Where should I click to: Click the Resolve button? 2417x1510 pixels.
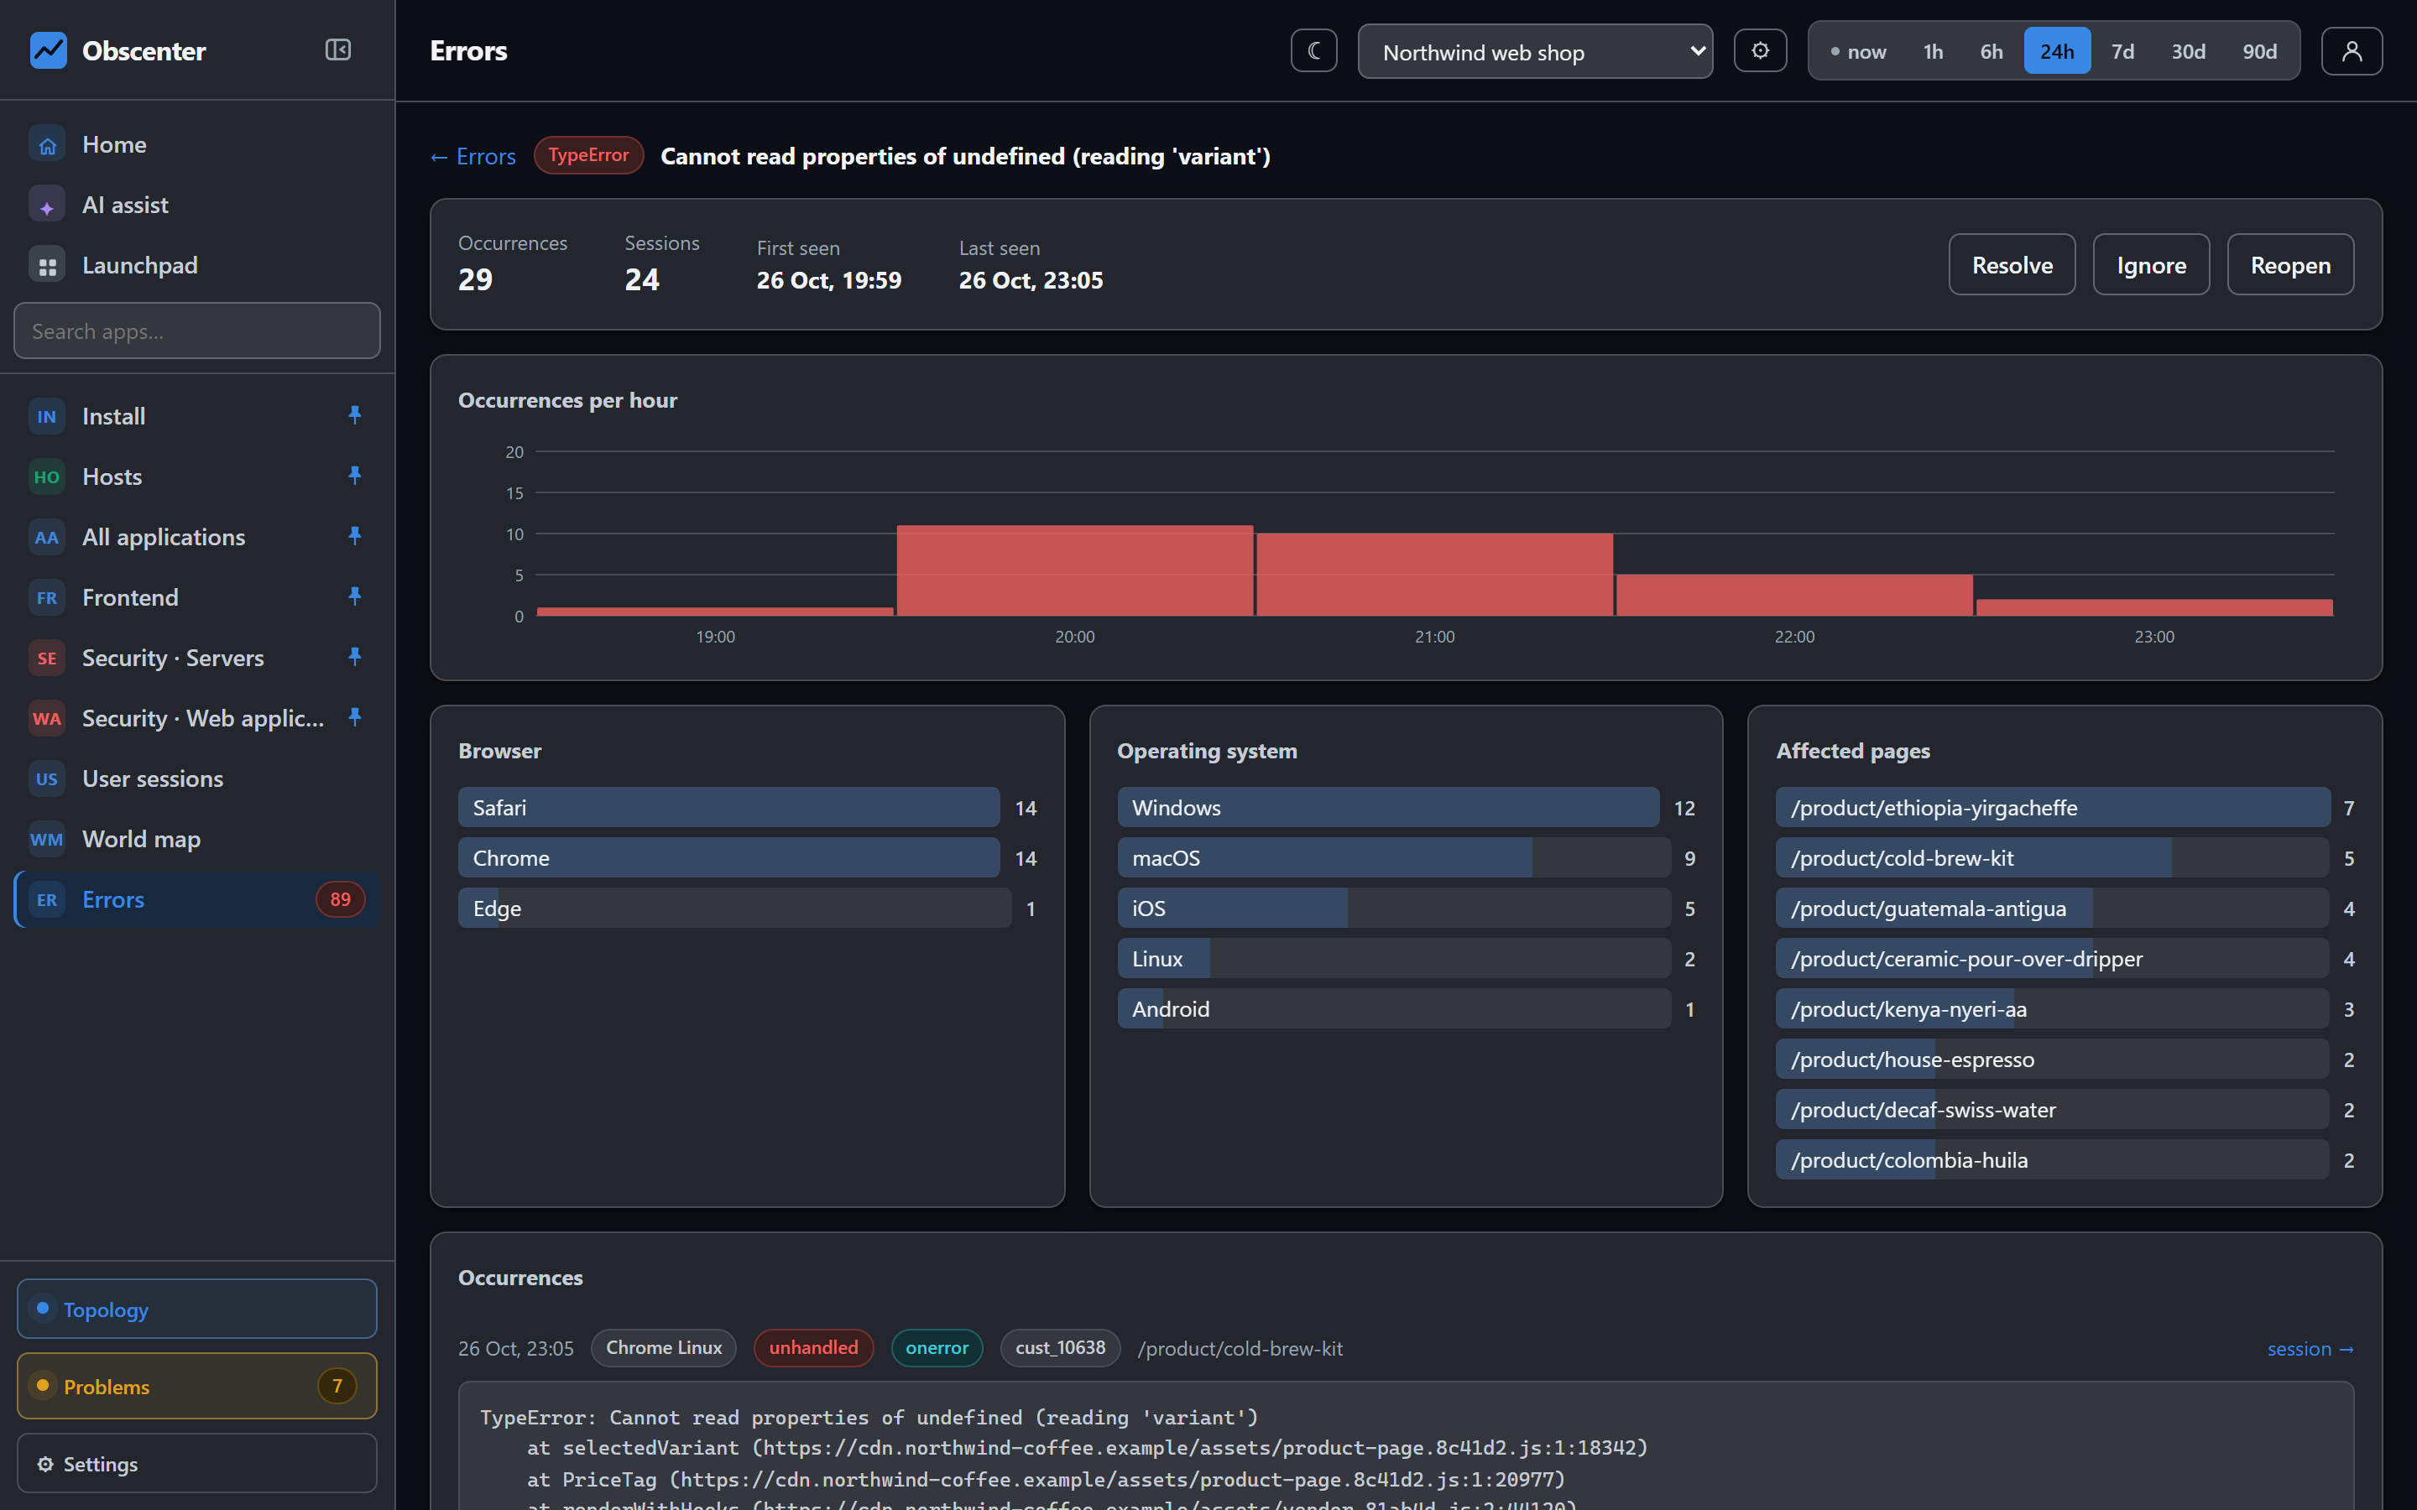pyautogui.click(x=2012, y=264)
